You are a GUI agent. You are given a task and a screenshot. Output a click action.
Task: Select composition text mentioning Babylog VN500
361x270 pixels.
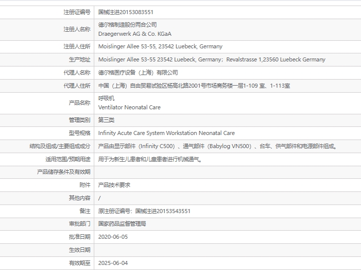coord(218,146)
